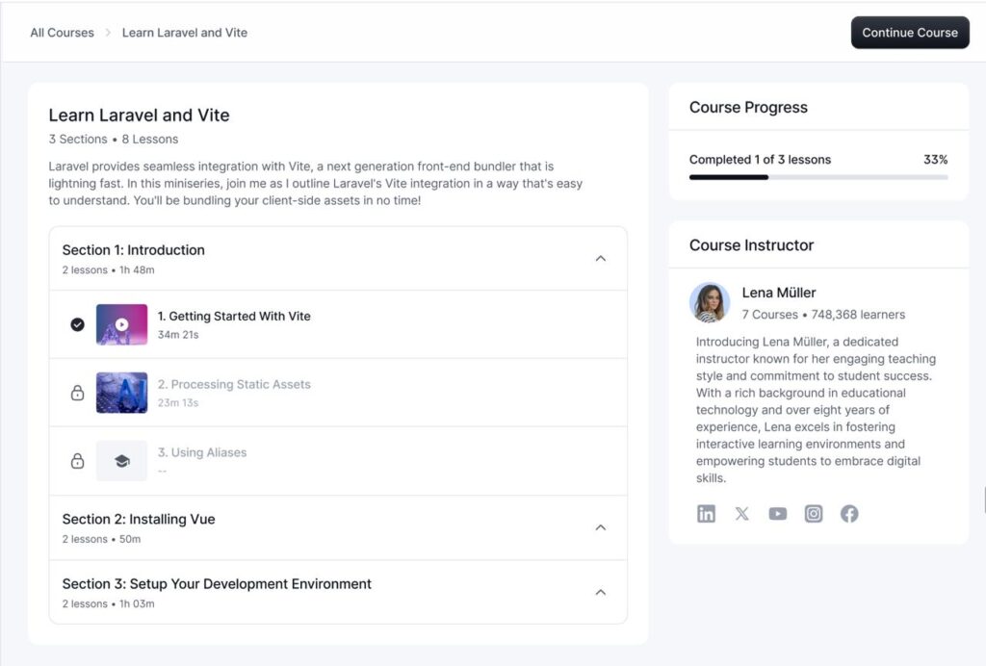The image size is (986, 666).
Task: Click the Processing Static Assets thumbnail
Action: [x=121, y=393]
